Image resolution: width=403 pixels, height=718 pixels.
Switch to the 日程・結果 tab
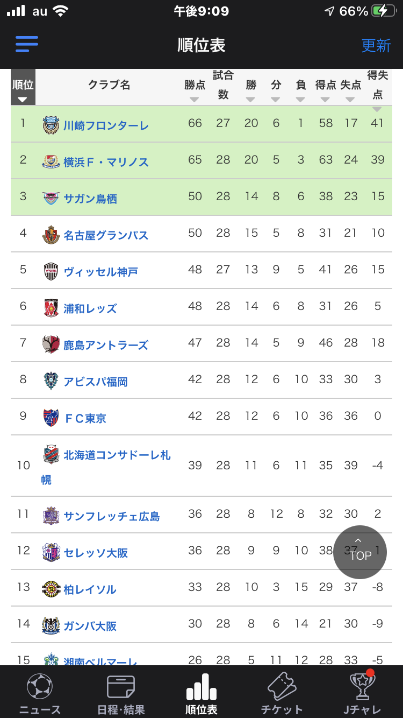coord(121,694)
